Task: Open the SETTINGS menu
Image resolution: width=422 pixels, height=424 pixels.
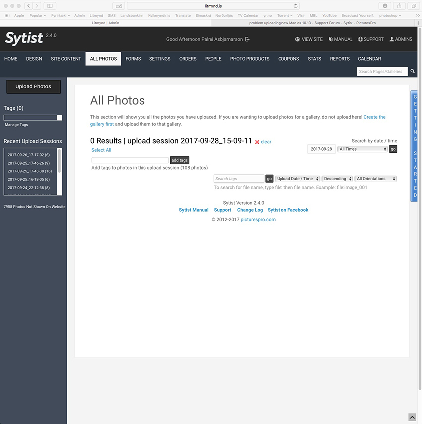Action: (160, 59)
